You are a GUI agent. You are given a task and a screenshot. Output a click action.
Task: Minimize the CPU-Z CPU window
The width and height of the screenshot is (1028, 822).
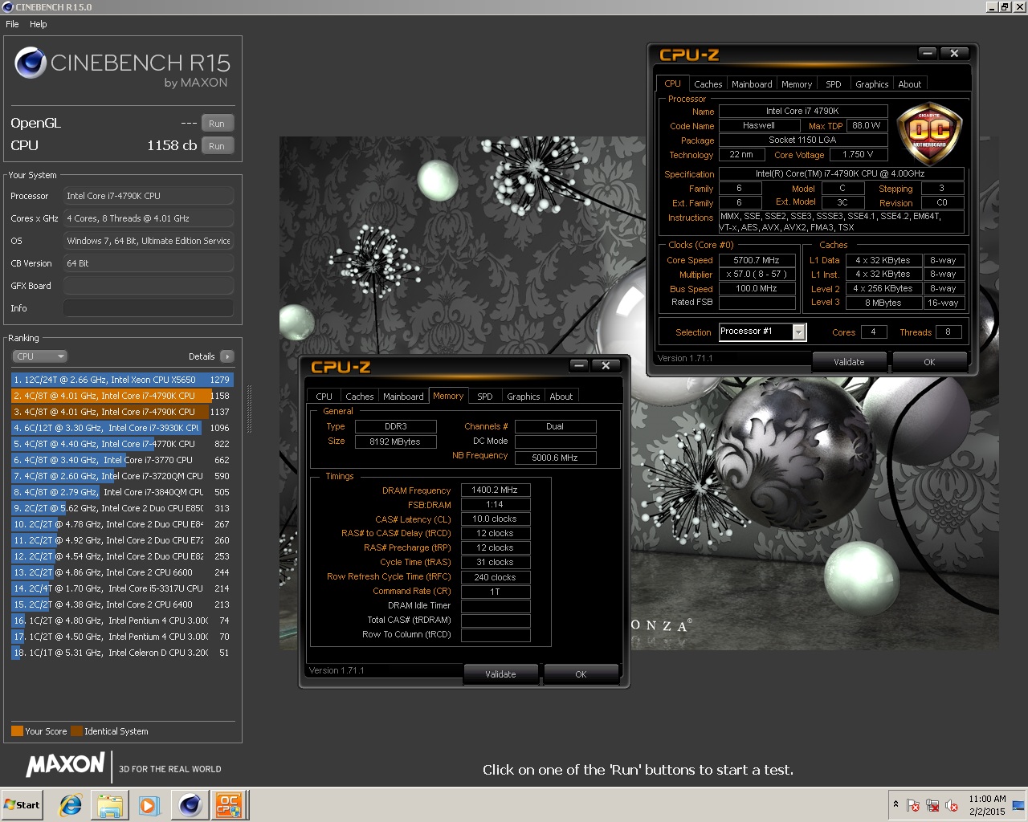click(x=928, y=54)
